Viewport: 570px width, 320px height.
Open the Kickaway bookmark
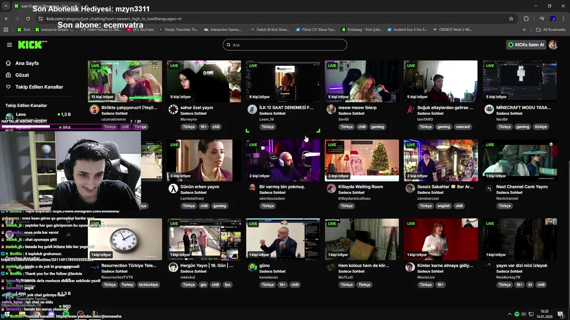point(362,30)
